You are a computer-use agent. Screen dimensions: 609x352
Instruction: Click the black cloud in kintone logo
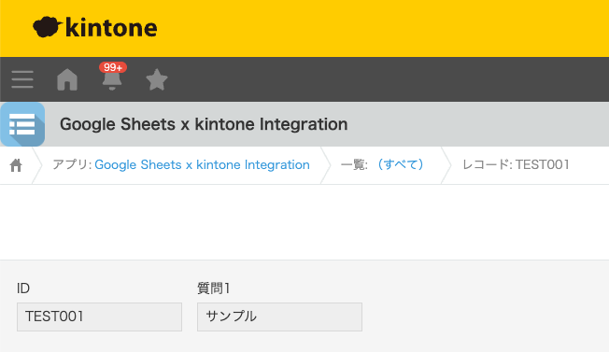[x=47, y=27]
